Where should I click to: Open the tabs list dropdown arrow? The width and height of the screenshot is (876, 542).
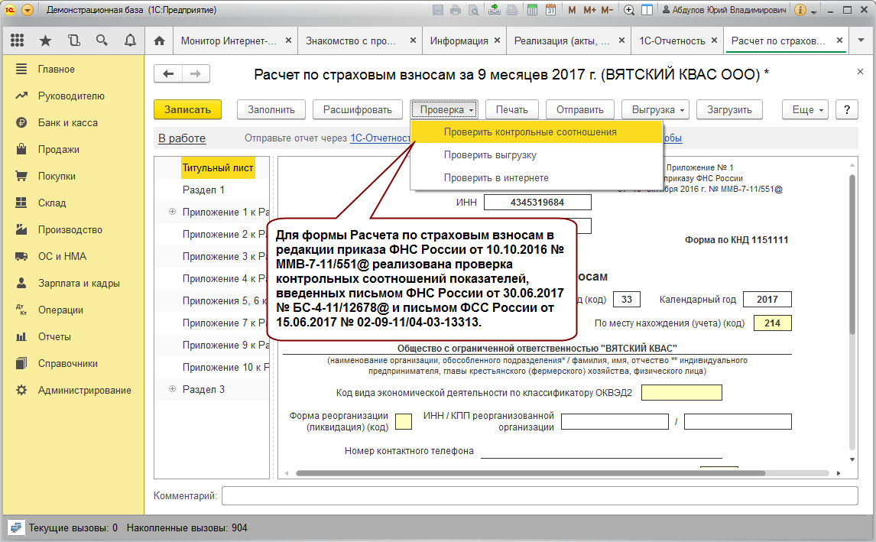(x=861, y=41)
